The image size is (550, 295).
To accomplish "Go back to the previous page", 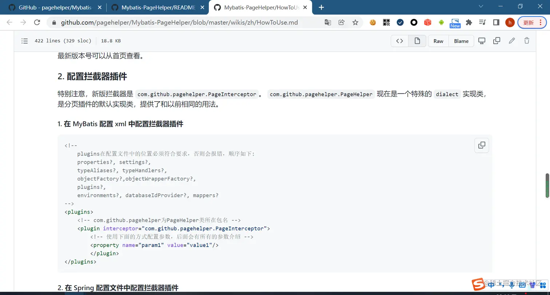I will tap(9, 23).
